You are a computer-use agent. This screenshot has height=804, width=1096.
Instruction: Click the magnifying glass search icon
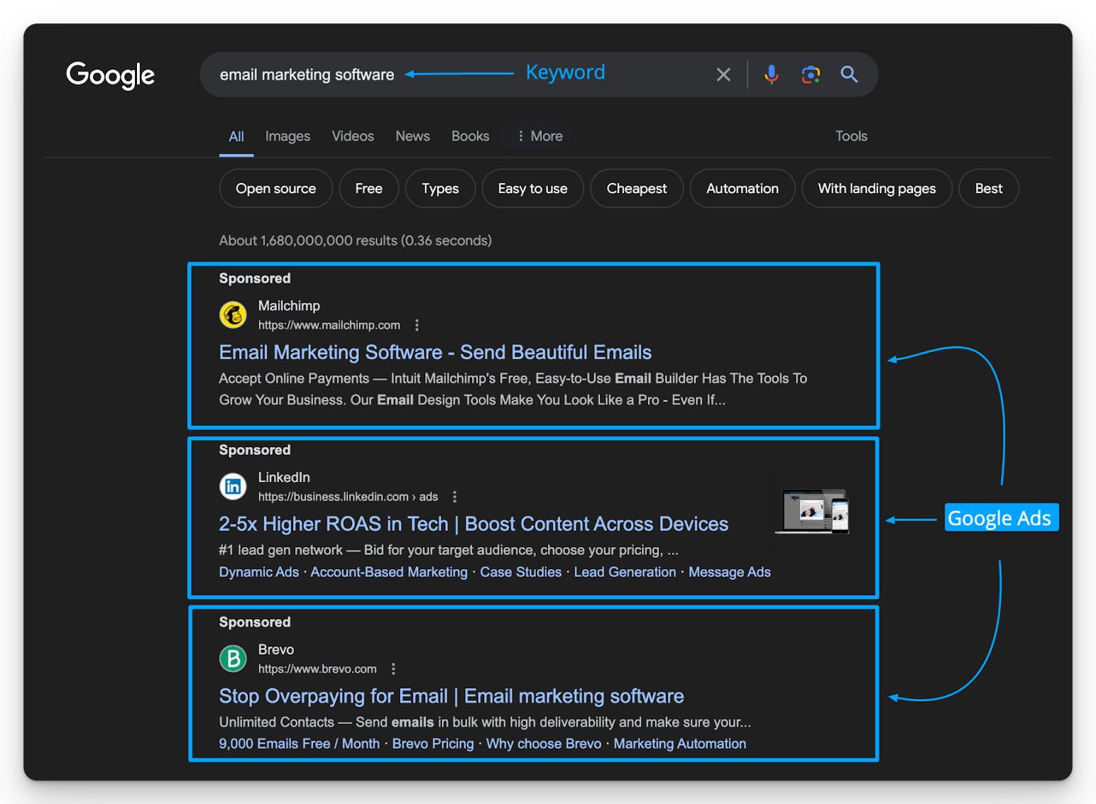tap(849, 75)
